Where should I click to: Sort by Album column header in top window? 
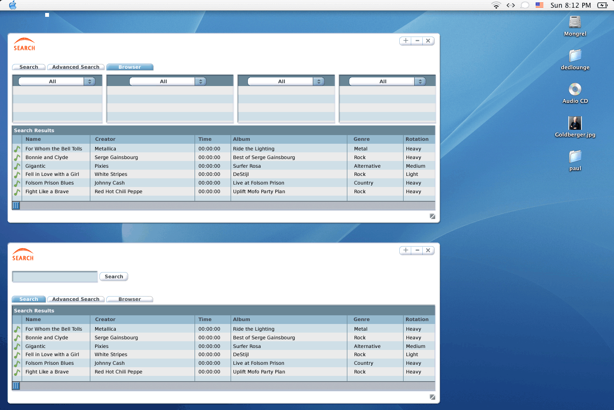(x=289, y=139)
